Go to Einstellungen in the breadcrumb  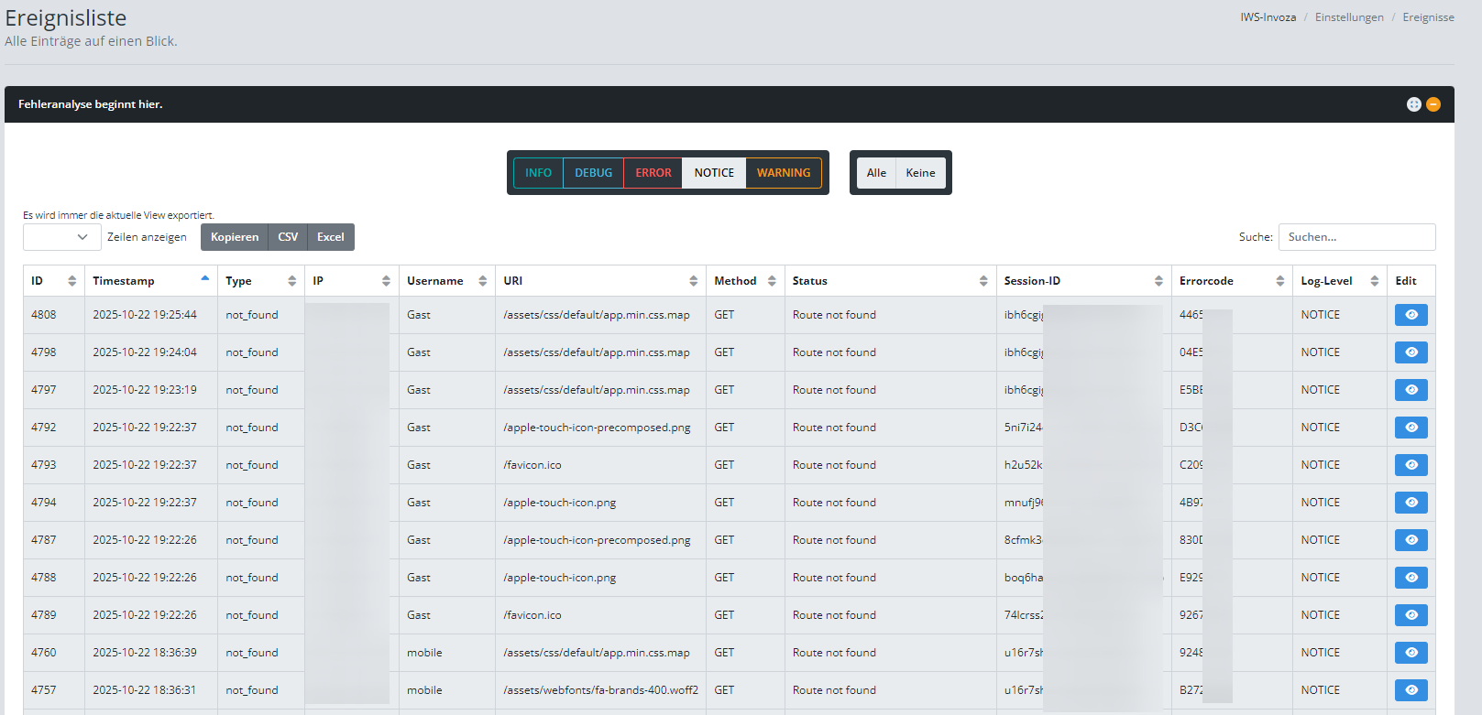pos(1348,17)
